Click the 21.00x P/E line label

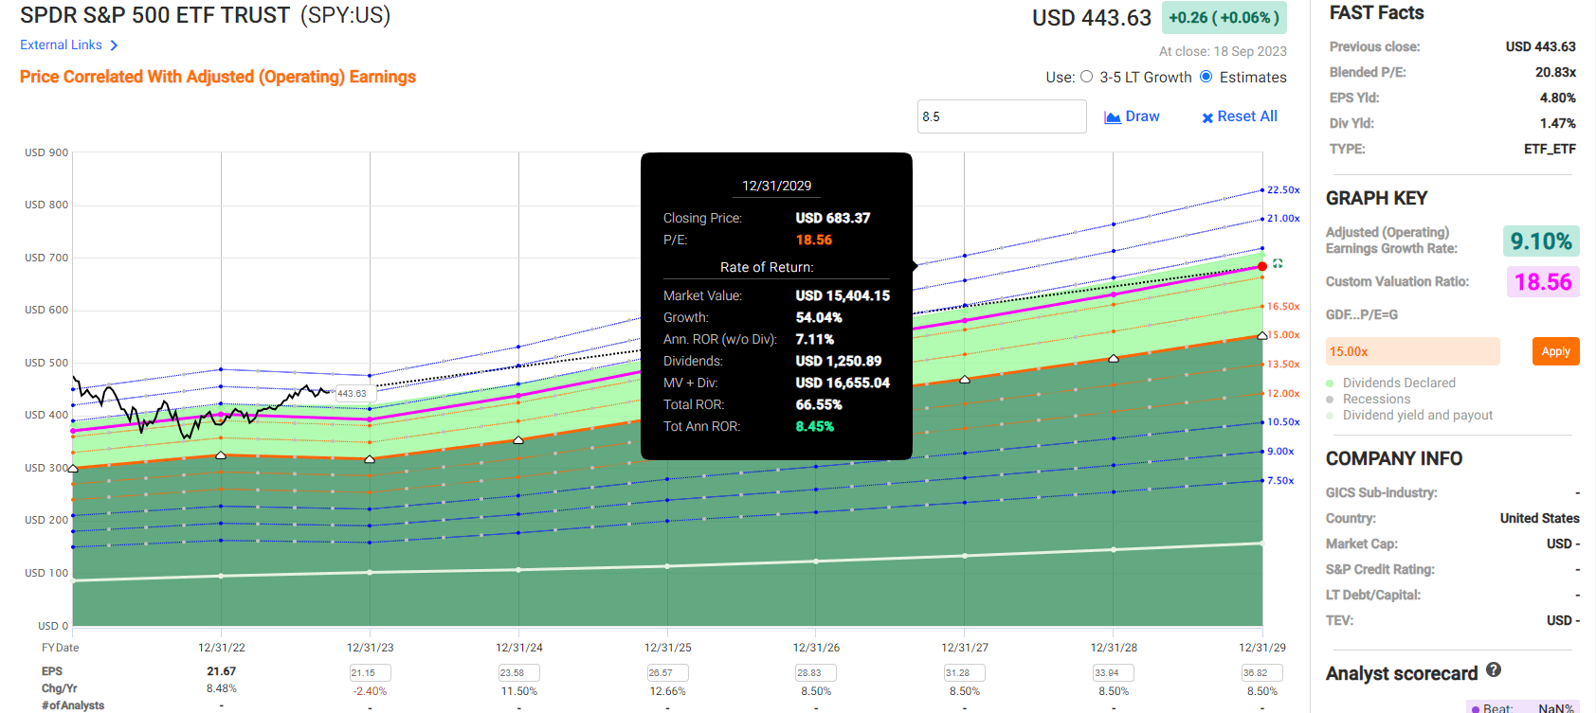point(1283,219)
